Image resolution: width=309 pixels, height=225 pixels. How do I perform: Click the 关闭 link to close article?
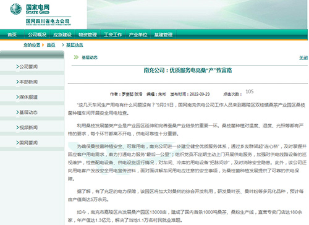(x=303, y=58)
